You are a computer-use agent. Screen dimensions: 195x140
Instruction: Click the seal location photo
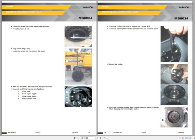[174, 117]
